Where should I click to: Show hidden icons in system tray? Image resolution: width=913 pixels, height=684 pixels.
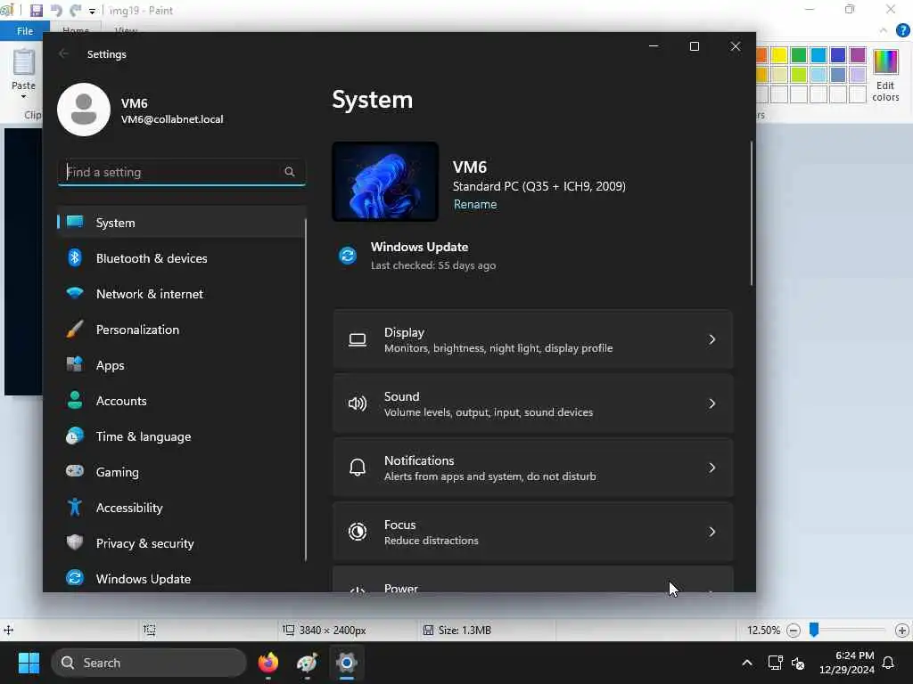[747, 663]
